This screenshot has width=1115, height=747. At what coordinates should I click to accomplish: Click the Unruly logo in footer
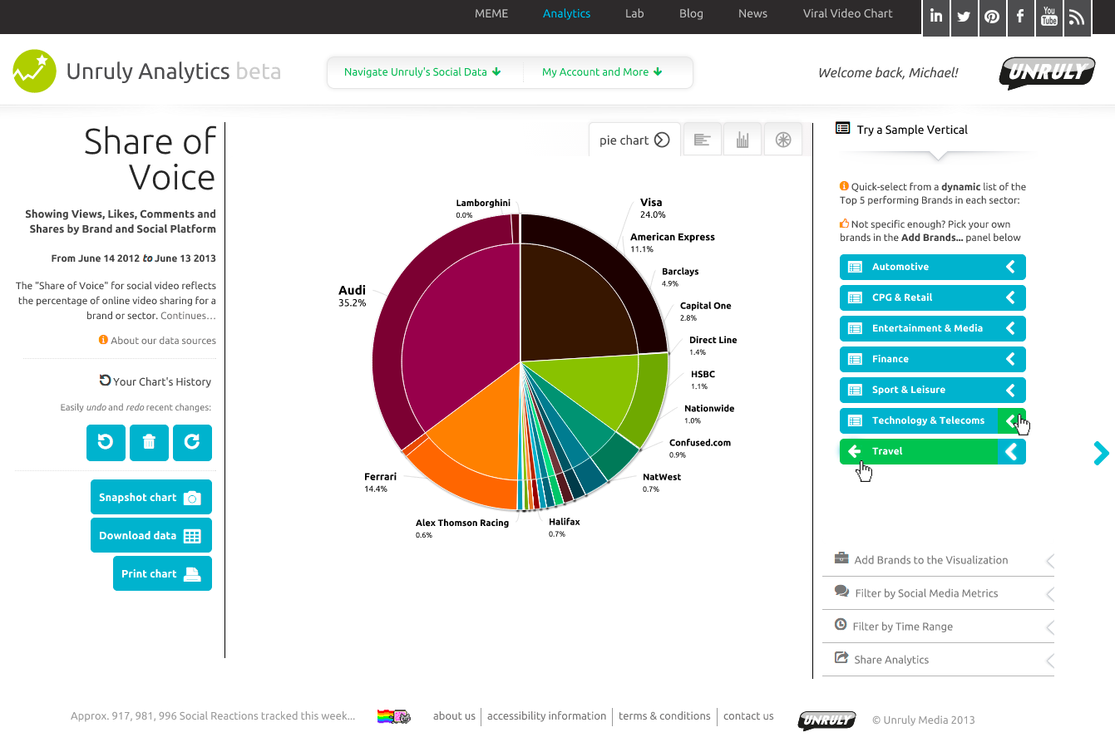tap(827, 720)
